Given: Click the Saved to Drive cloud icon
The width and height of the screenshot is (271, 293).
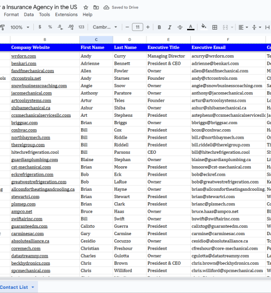Looking at the screenshot, I should tap(106, 7).
